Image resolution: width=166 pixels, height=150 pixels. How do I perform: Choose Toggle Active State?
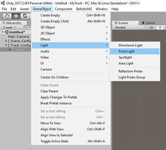[x=71, y=141]
